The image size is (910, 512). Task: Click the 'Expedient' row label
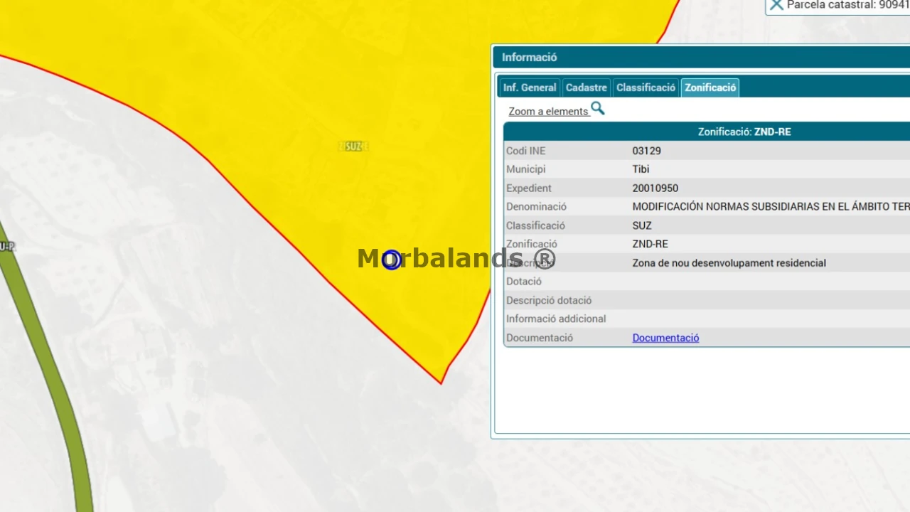[529, 188]
